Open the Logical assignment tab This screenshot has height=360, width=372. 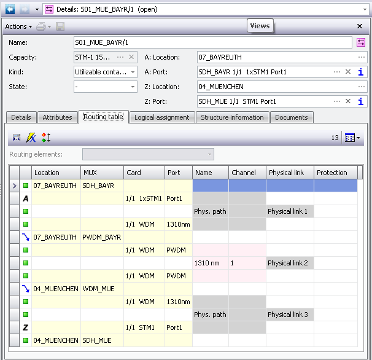pyautogui.click(x=162, y=117)
